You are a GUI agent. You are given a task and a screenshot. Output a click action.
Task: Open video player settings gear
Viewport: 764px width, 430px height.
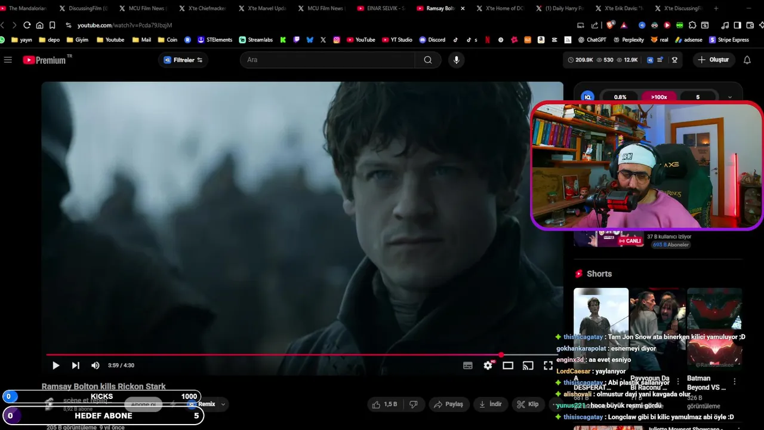click(488, 365)
